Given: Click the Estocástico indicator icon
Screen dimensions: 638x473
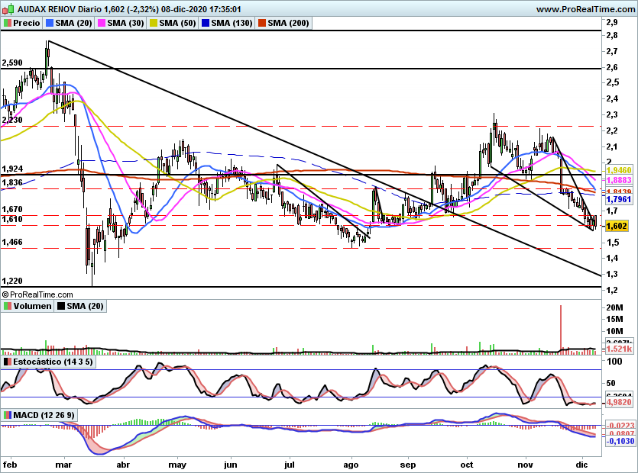Looking at the screenshot, I should pos(8,362).
